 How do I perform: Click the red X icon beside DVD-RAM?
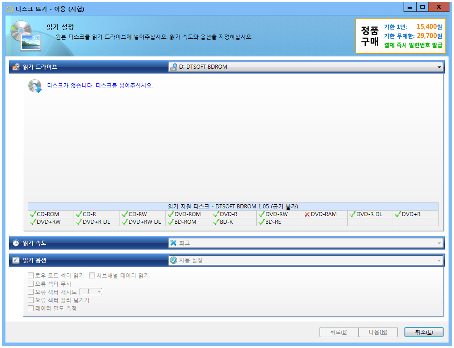[x=307, y=214]
